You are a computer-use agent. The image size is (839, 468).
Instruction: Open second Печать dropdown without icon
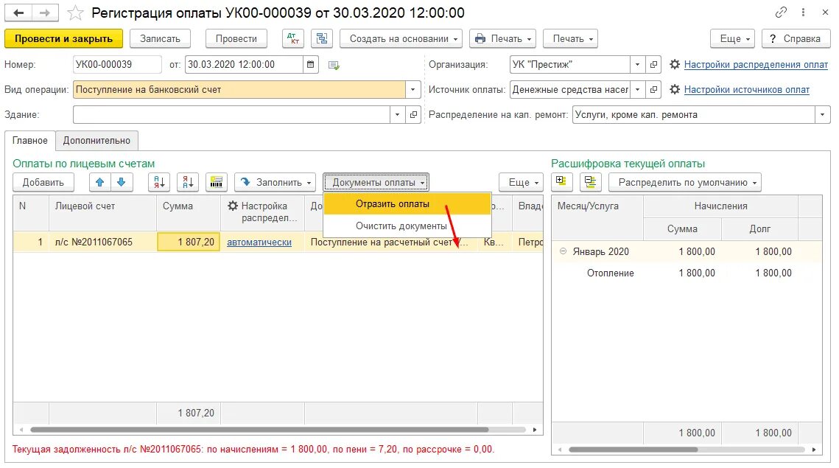pyautogui.click(x=570, y=38)
